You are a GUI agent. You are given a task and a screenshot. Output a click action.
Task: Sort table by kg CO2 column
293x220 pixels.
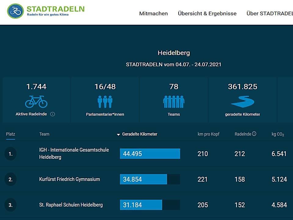[278, 134]
